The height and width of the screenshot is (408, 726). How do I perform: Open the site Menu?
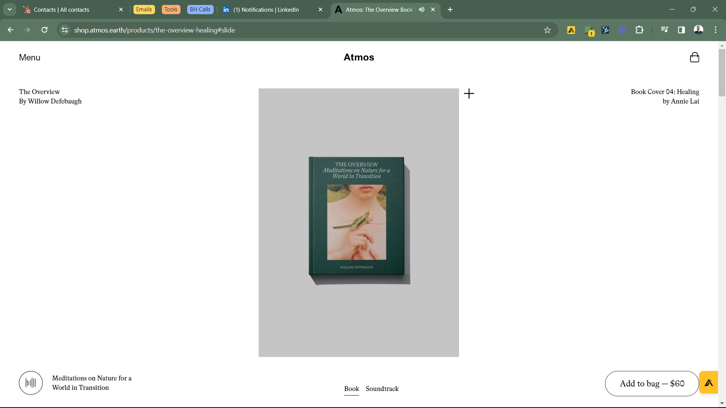[29, 57]
